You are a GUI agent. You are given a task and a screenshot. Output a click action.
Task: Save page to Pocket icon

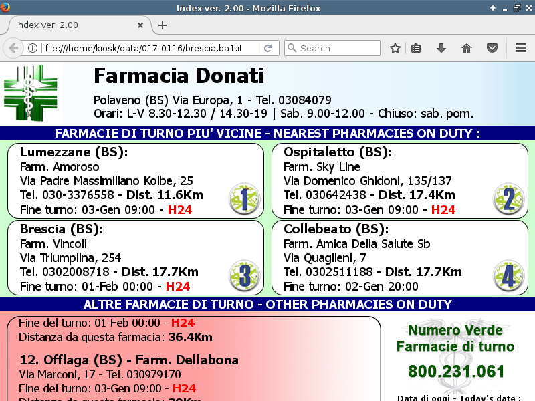(x=492, y=48)
